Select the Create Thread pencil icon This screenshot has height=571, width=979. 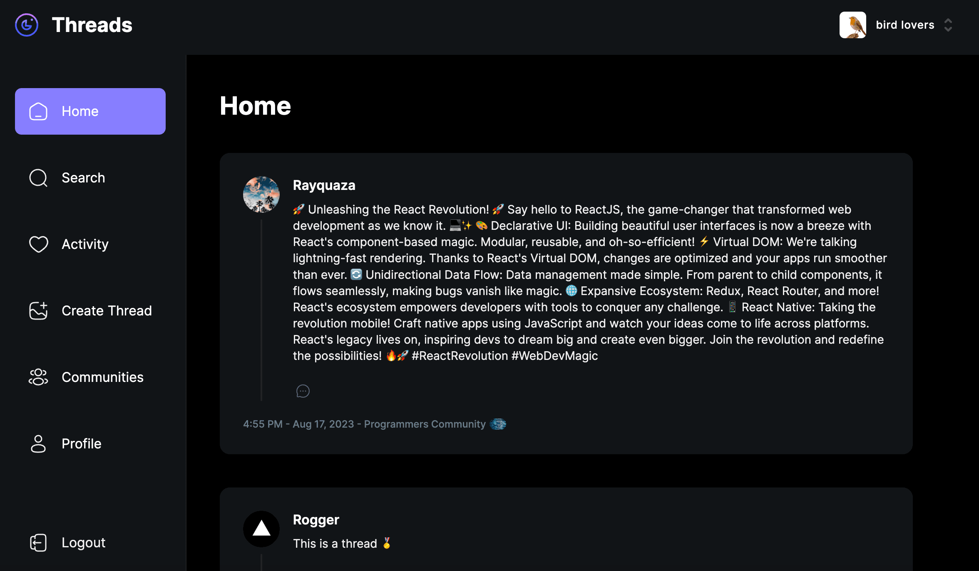click(x=38, y=311)
